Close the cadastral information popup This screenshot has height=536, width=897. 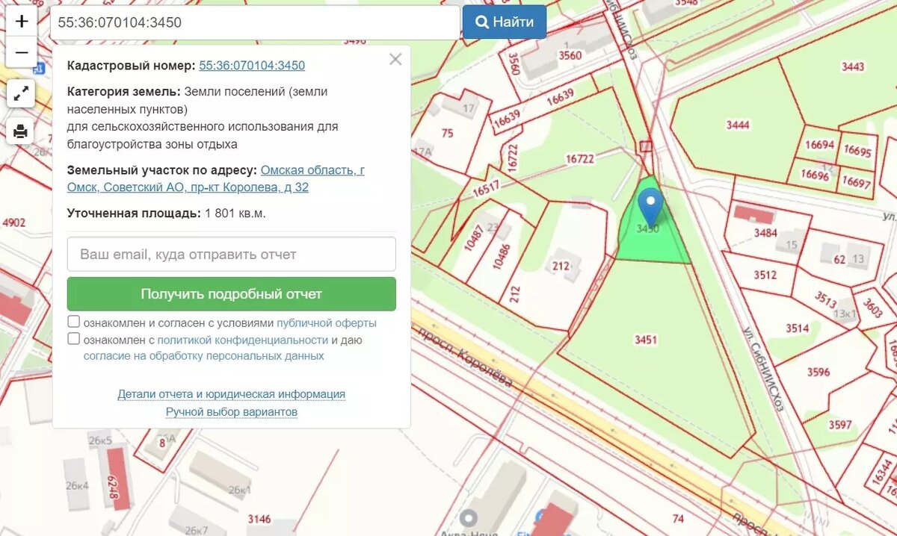[x=395, y=60]
